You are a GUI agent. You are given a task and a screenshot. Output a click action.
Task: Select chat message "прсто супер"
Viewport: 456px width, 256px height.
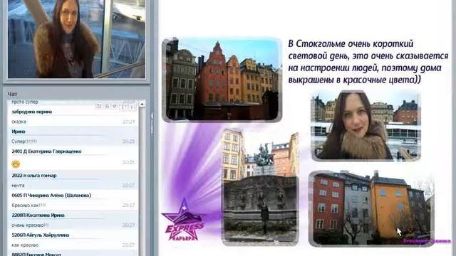25,102
